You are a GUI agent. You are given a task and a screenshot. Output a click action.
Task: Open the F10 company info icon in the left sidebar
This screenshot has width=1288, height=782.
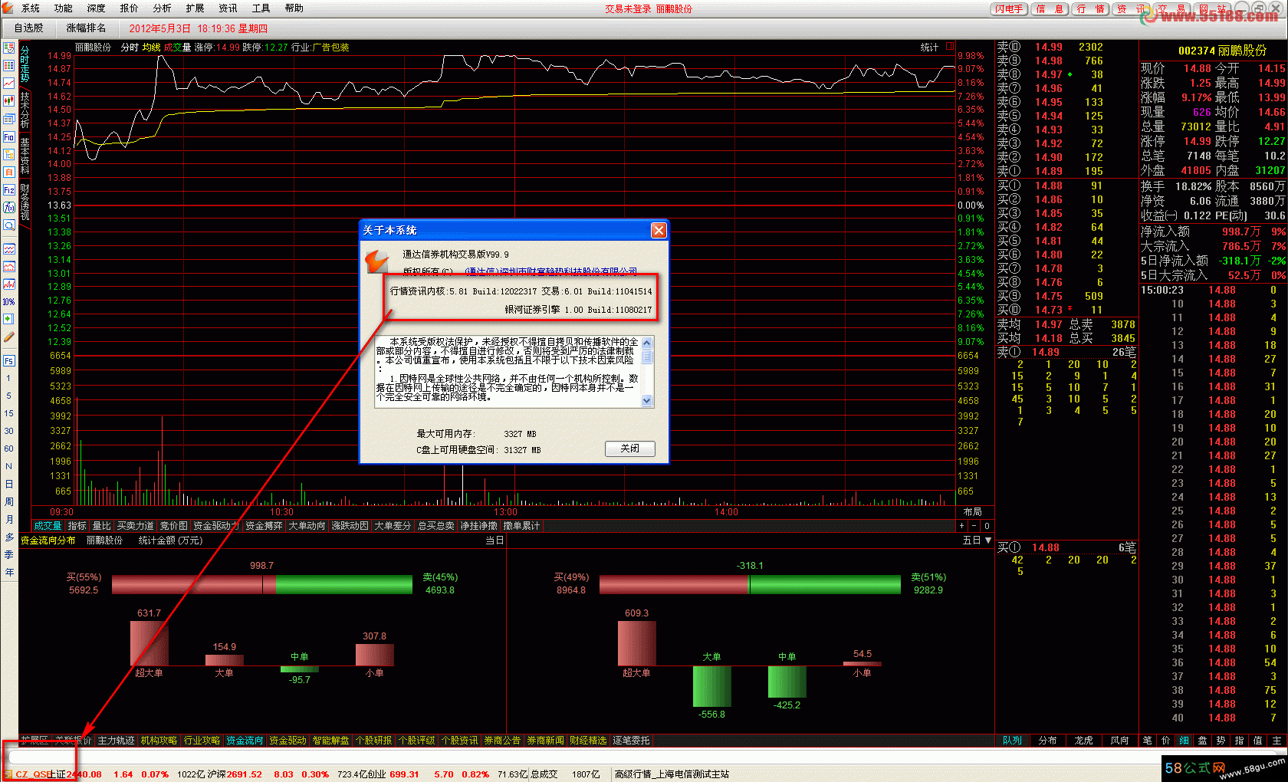pyautogui.click(x=9, y=137)
